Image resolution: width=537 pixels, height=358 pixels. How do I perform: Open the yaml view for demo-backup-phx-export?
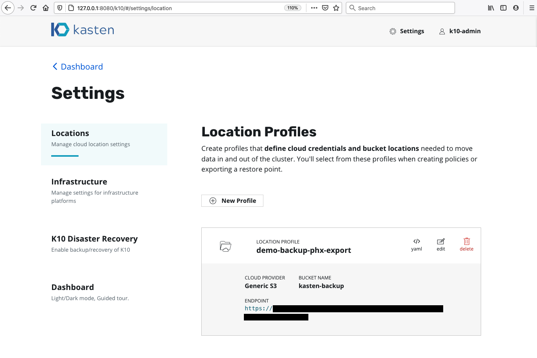[417, 244]
